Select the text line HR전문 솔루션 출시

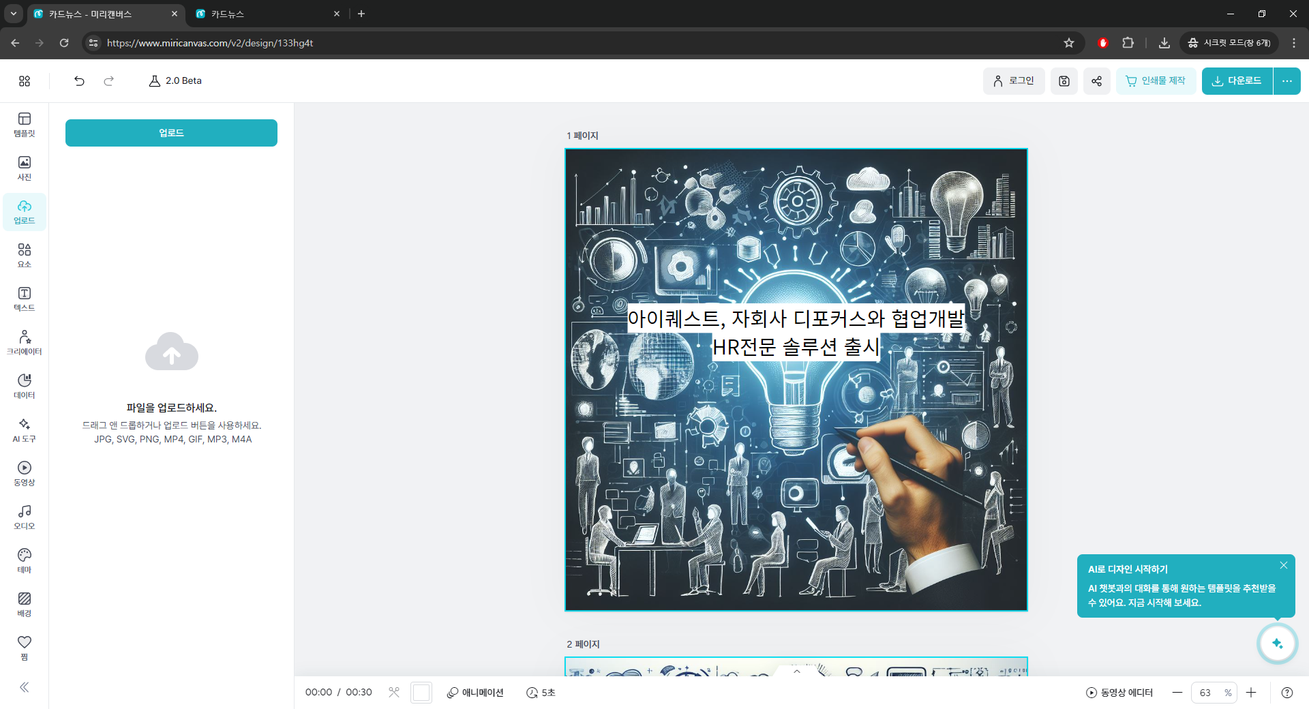point(796,347)
